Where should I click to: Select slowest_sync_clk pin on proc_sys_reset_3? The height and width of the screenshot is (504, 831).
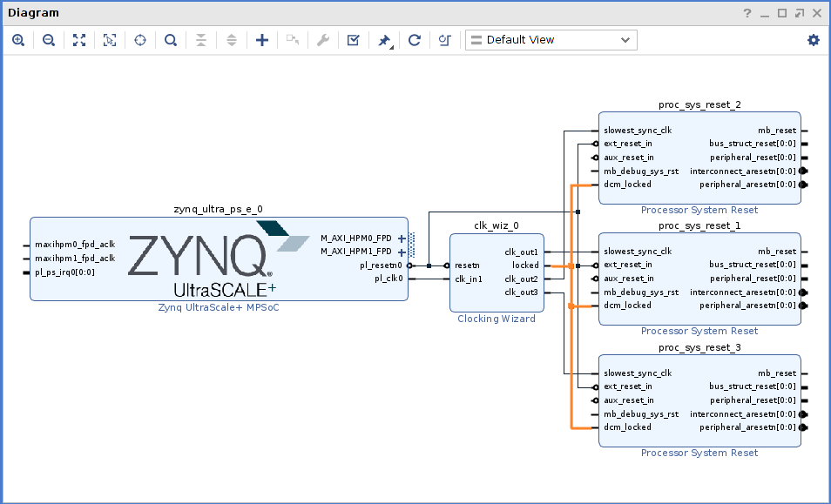pos(638,373)
